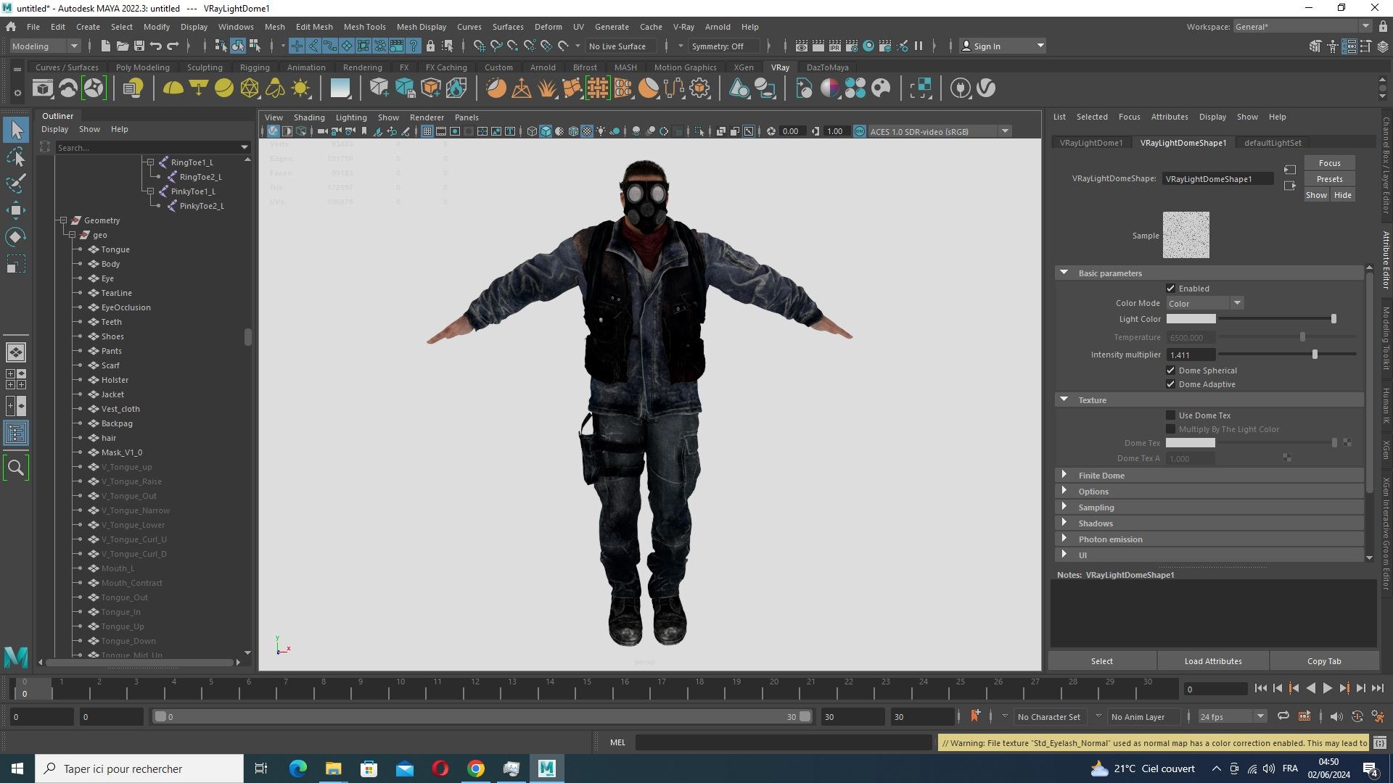This screenshot has width=1393, height=783.
Task: Expand the Shadows section
Action: pyautogui.click(x=1064, y=523)
